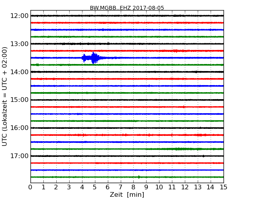Click the x-axis tick label 14
Image resolution: width=254 pixels, height=203 pixels.
coord(211,187)
